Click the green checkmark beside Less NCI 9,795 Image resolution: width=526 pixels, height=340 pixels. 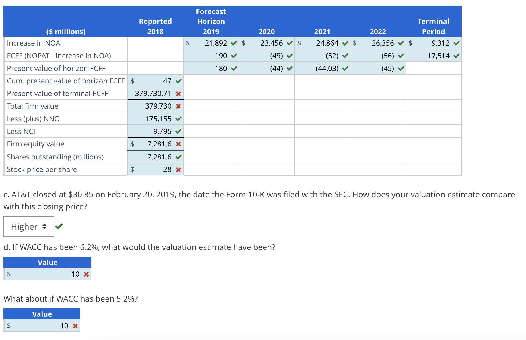[x=178, y=131]
